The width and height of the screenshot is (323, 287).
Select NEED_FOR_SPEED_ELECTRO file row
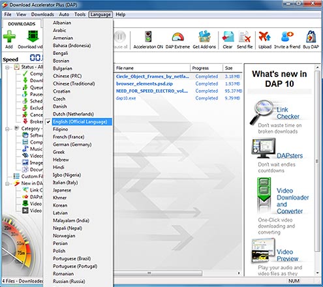(x=178, y=91)
